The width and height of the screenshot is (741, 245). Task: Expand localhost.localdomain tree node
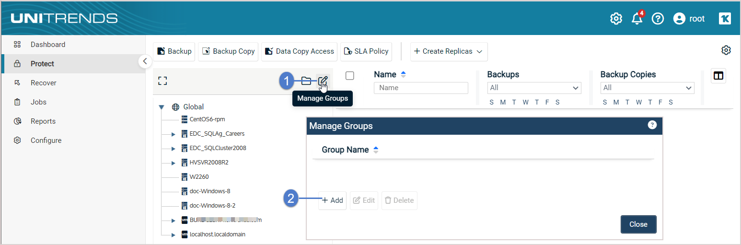174,235
